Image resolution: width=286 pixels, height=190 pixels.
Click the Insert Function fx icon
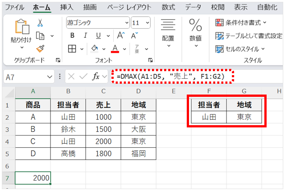(96, 77)
